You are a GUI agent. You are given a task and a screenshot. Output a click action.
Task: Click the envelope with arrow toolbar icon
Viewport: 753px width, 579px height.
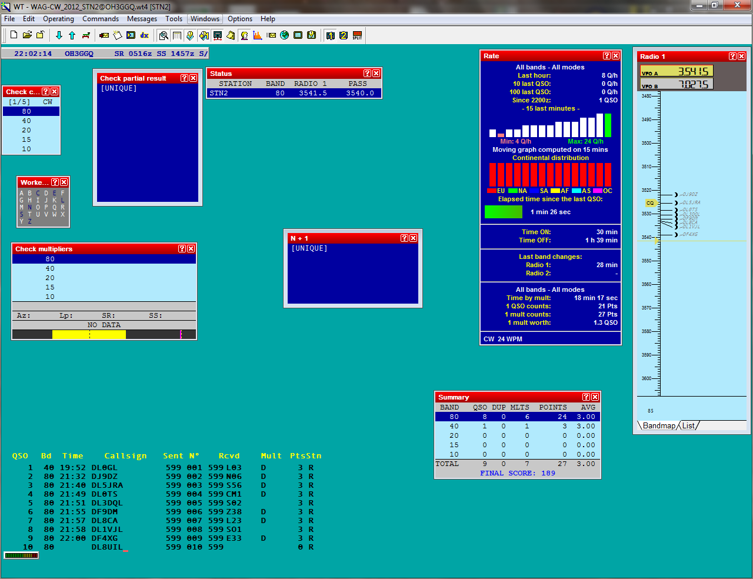[104, 35]
